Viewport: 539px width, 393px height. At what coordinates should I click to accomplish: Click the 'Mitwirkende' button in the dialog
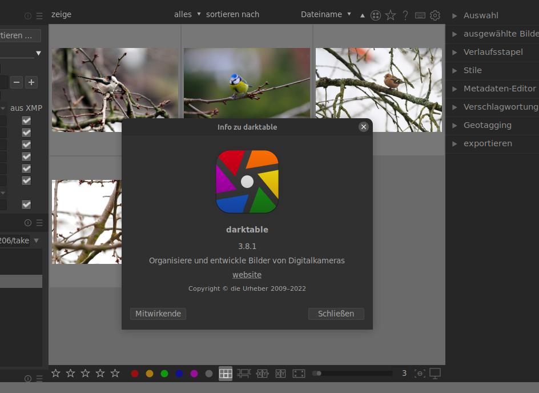point(158,314)
